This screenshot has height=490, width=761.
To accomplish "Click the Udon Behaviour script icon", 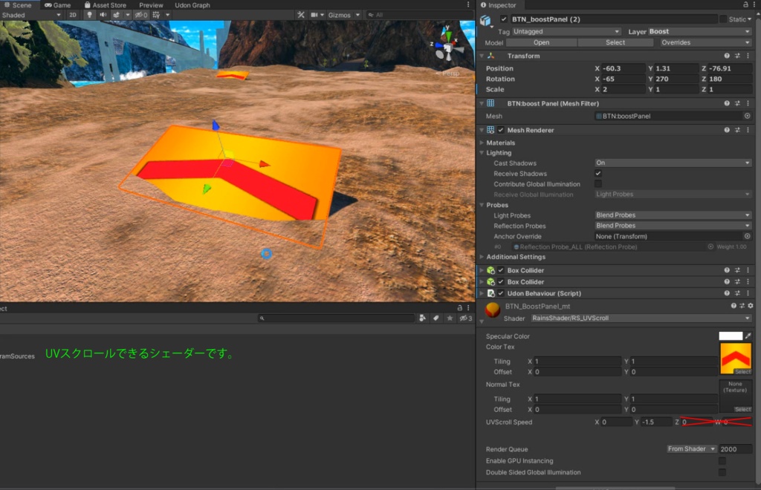I will pyautogui.click(x=490, y=293).
